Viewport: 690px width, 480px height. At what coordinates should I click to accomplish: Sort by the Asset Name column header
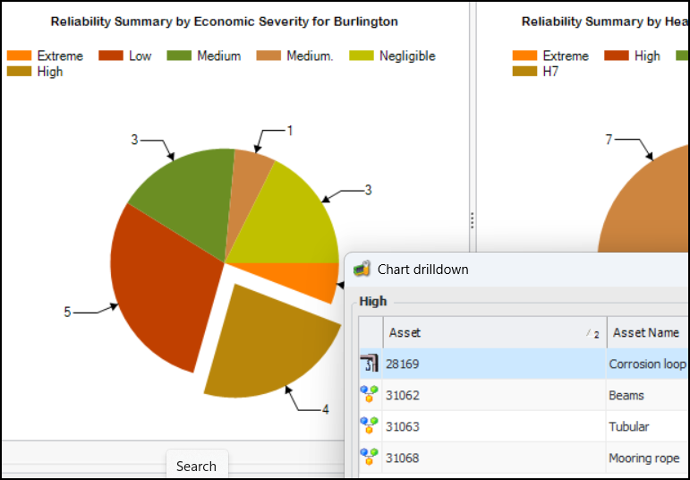click(649, 332)
